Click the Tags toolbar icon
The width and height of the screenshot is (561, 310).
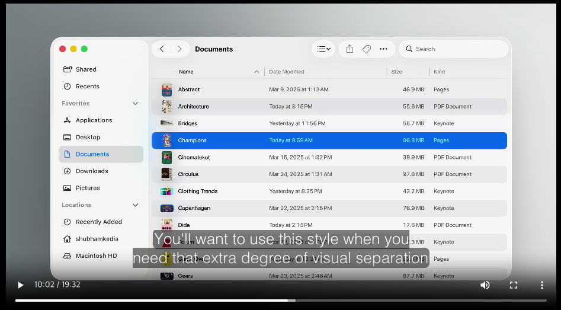pos(366,49)
